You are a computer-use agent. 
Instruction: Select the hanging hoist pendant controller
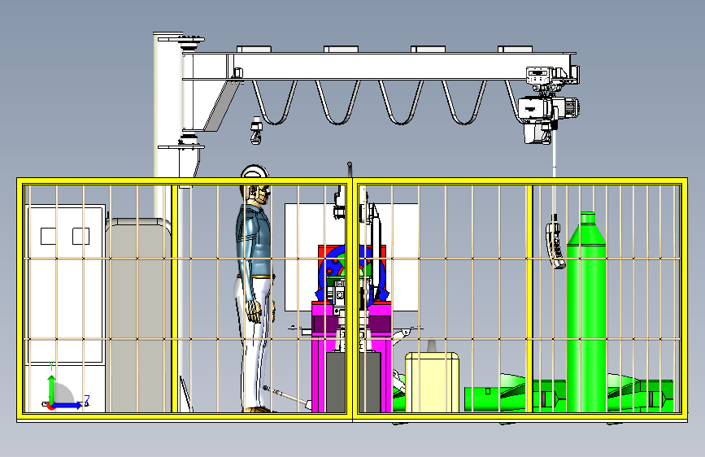(x=555, y=243)
